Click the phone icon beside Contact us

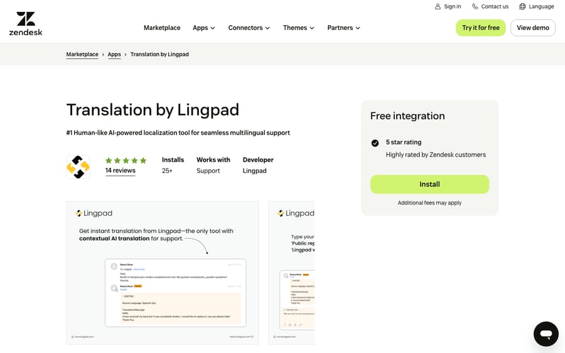coord(475,6)
